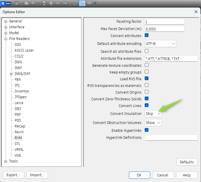The width and height of the screenshot is (201, 182).
Task: Click the Undo arrow icon
Action: click(58, 3)
